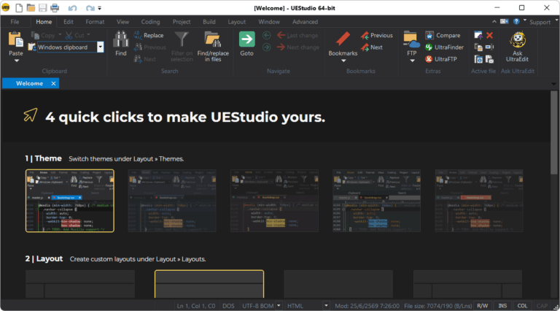Click the green Goto arrow icon
Image resolution: width=560 pixels, height=311 pixels.
tap(246, 39)
